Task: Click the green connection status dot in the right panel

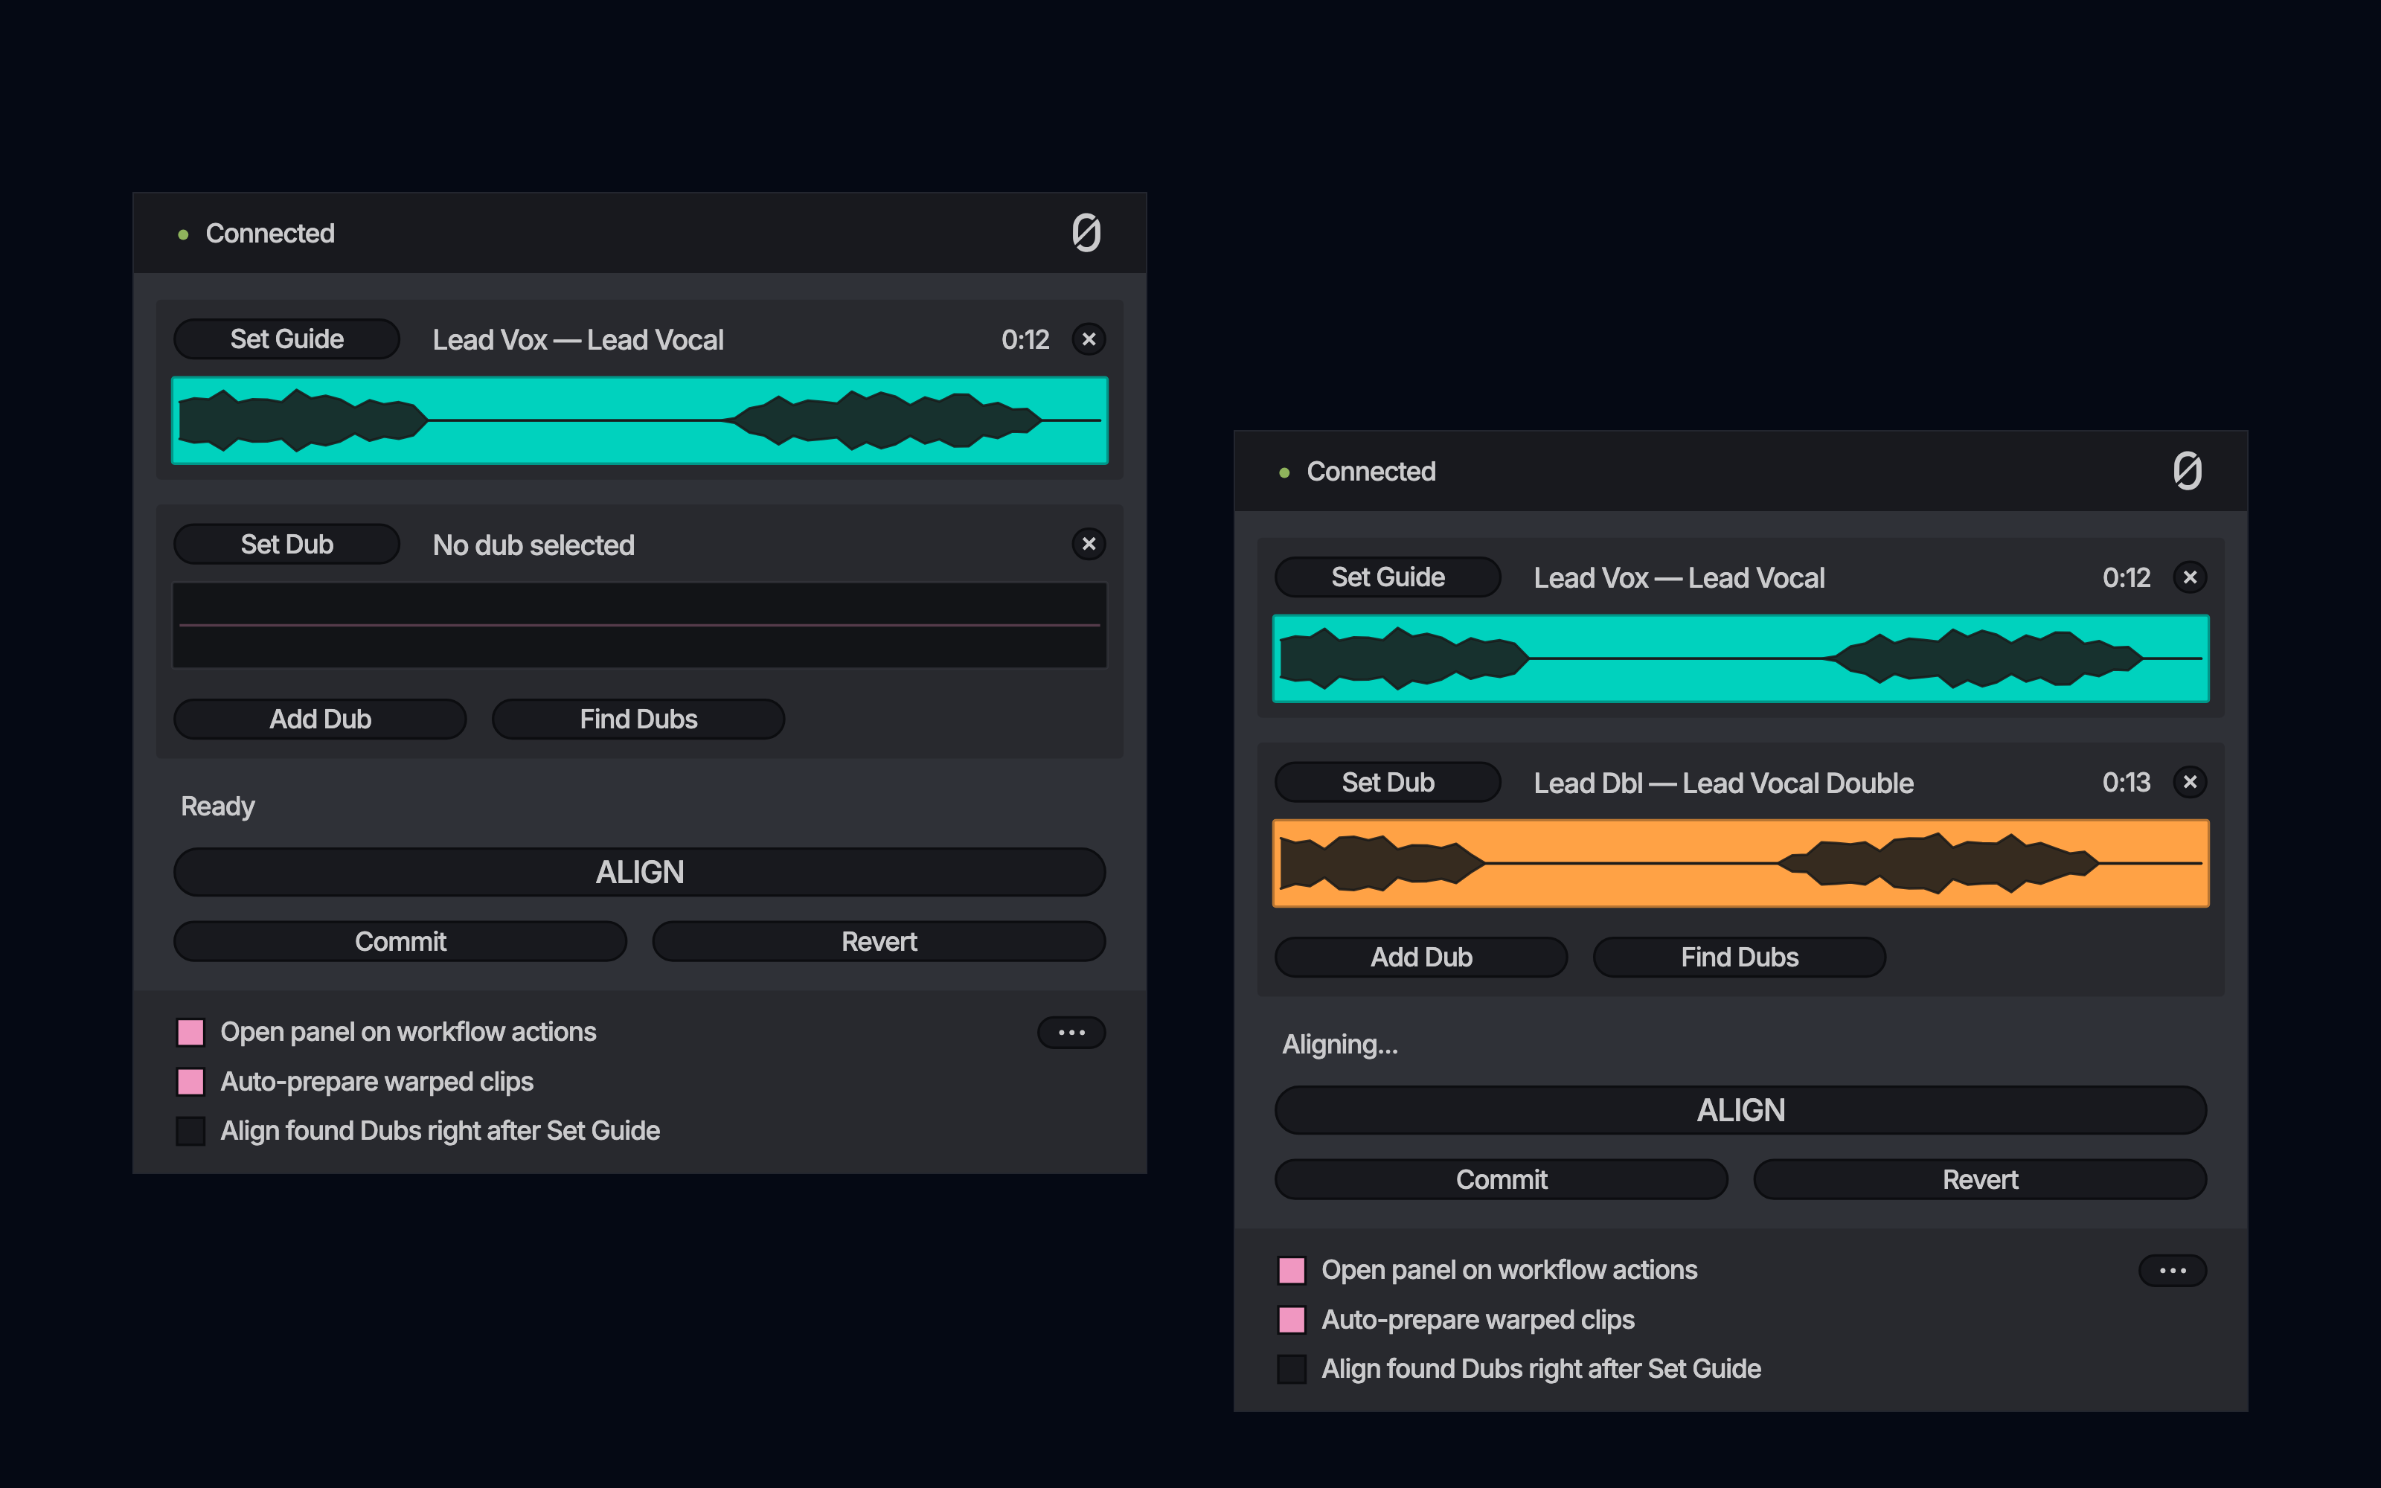Action: [x=1284, y=472]
